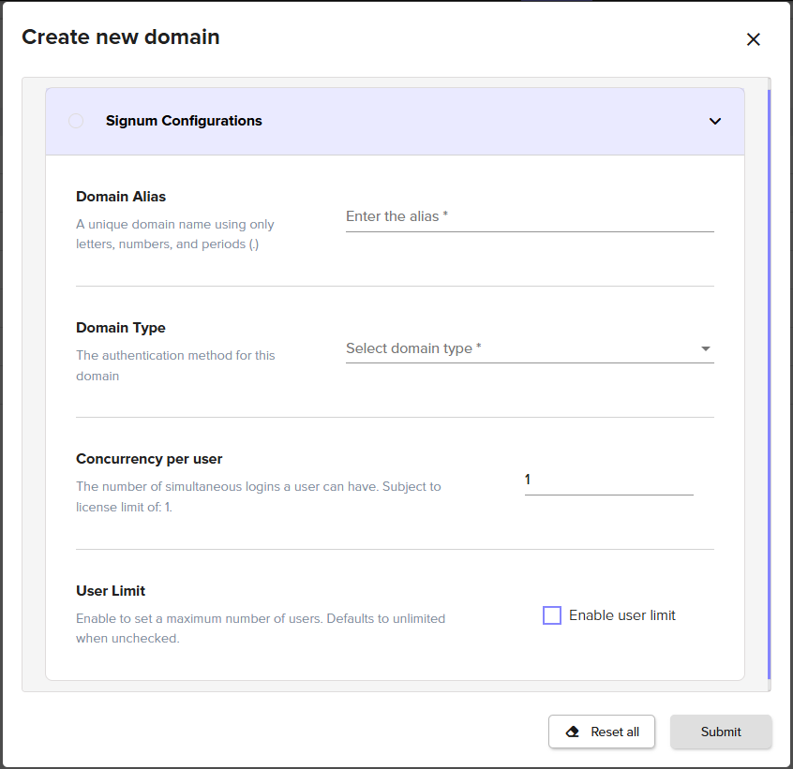The image size is (793, 769).
Task: Collapse the Signum Configurations section chevron
Action: pyautogui.click(x=715, y=121)
